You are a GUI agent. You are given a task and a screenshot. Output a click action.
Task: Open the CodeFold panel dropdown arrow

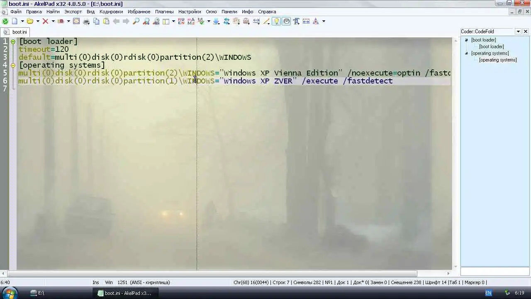(x=518, y=32)
